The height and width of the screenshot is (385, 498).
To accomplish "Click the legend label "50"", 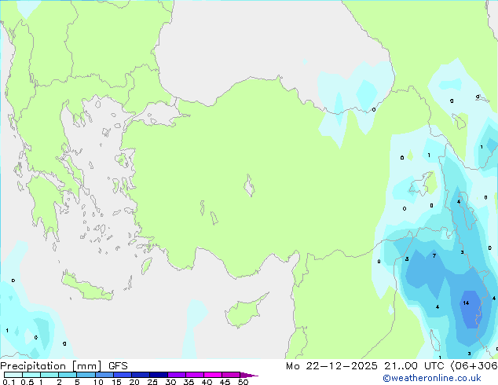I will (243, 382).
